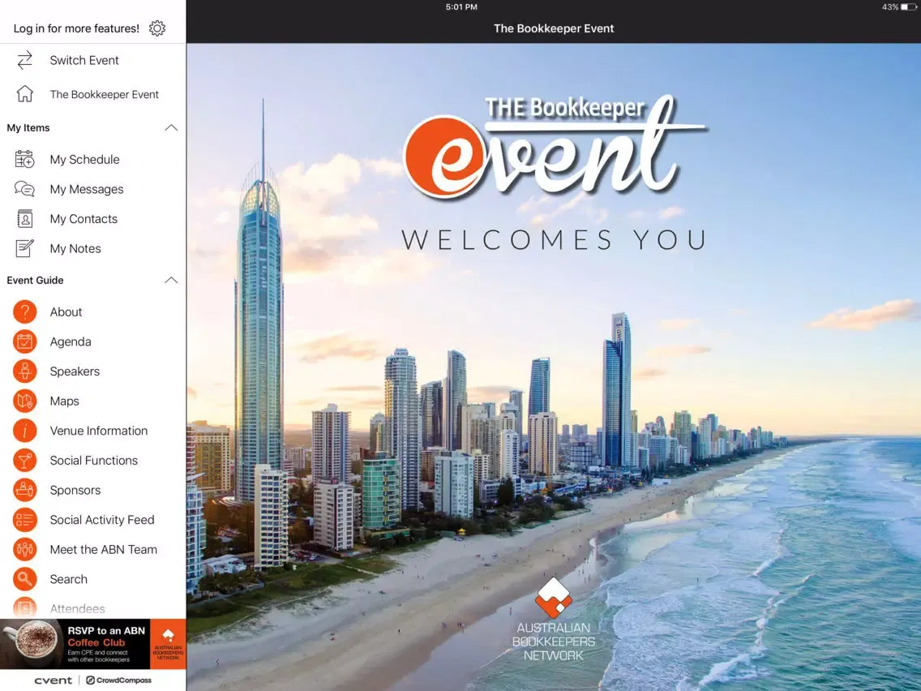Tap The Bookkeeper Event title in header bar
Screen dimensions: 921x691
pyautogui.click(x=553, y=28)
